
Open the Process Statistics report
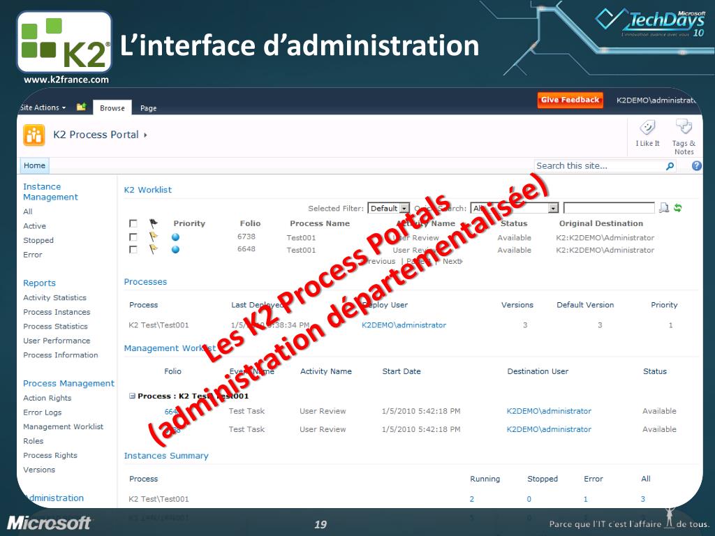[x=56, y=327]
